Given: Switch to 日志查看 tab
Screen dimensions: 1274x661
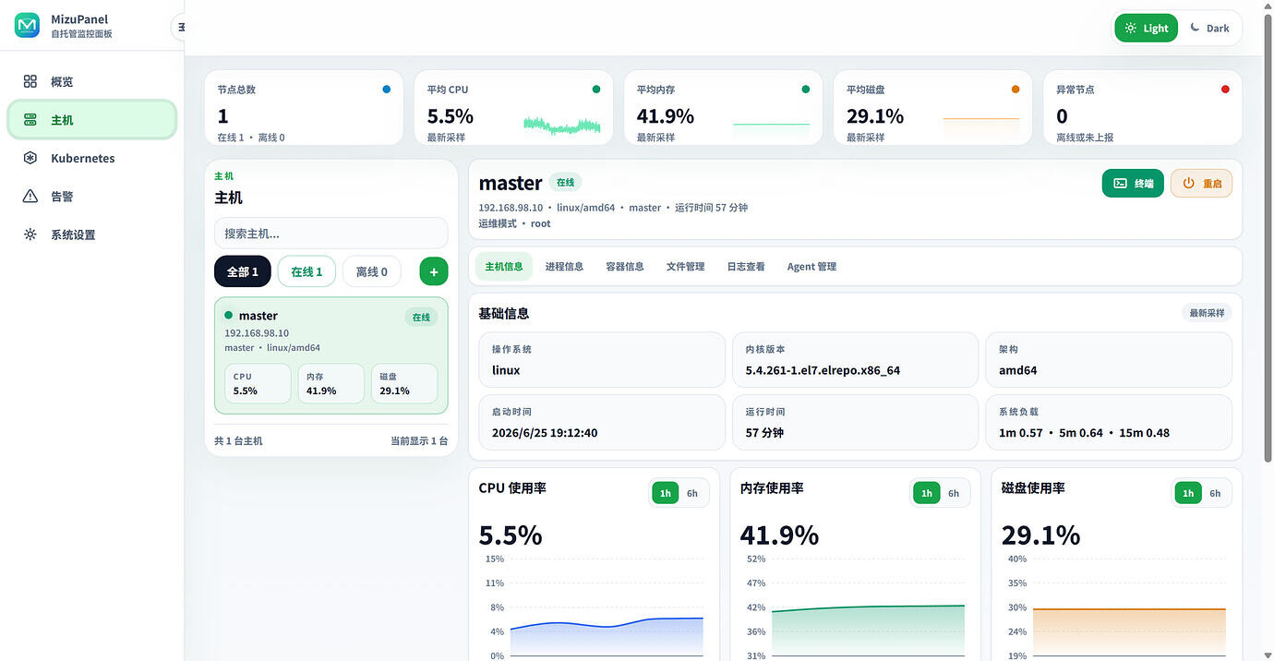Looking at the screenshot, I should pyautogui.click(x=746, y=266).
